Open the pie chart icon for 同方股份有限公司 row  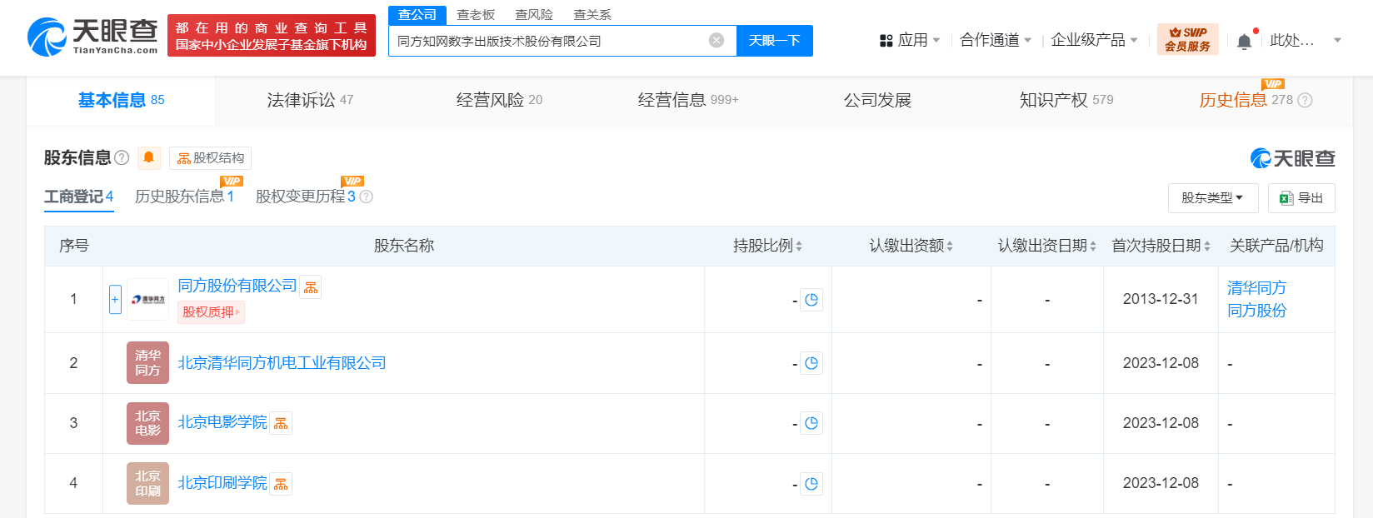coord(811,300)
